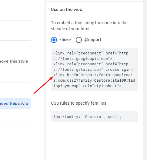The height and width of the screenshot is (160, 147).
Task: Click the fonts.googleapis.com"> code line
Action: click(x=83, y=59)
